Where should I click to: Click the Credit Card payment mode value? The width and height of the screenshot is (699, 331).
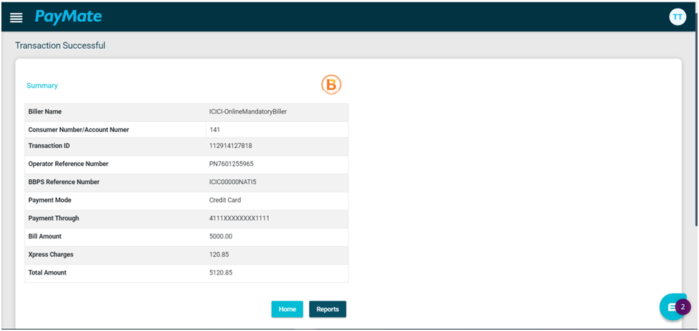pyautogui.click(x=225, y=200)
